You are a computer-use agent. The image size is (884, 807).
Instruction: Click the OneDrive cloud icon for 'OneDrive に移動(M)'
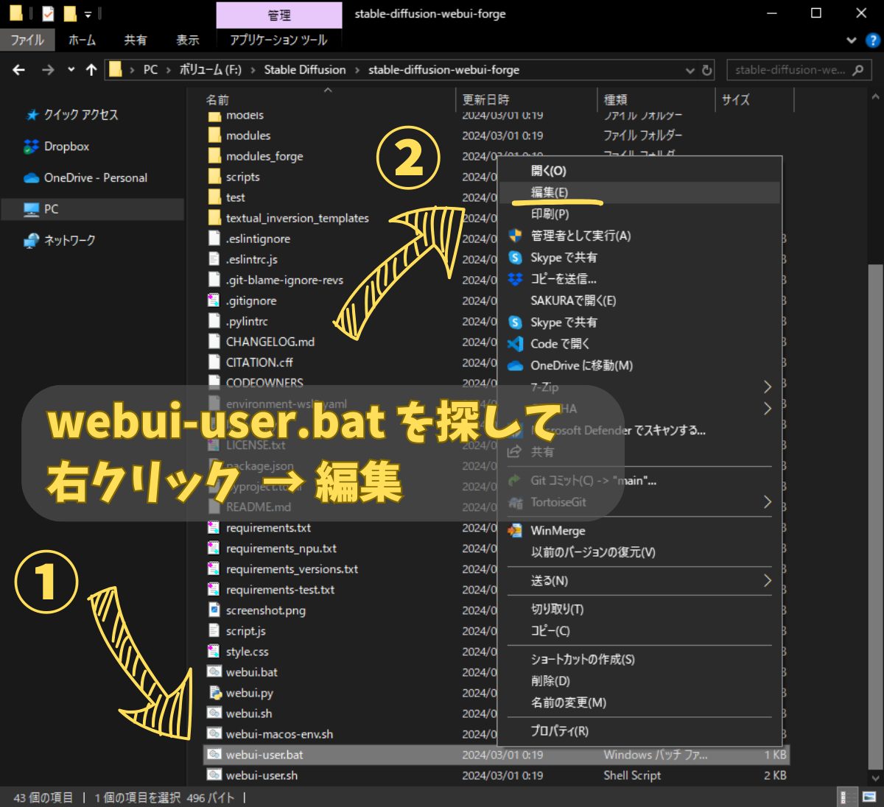(516, 366)
